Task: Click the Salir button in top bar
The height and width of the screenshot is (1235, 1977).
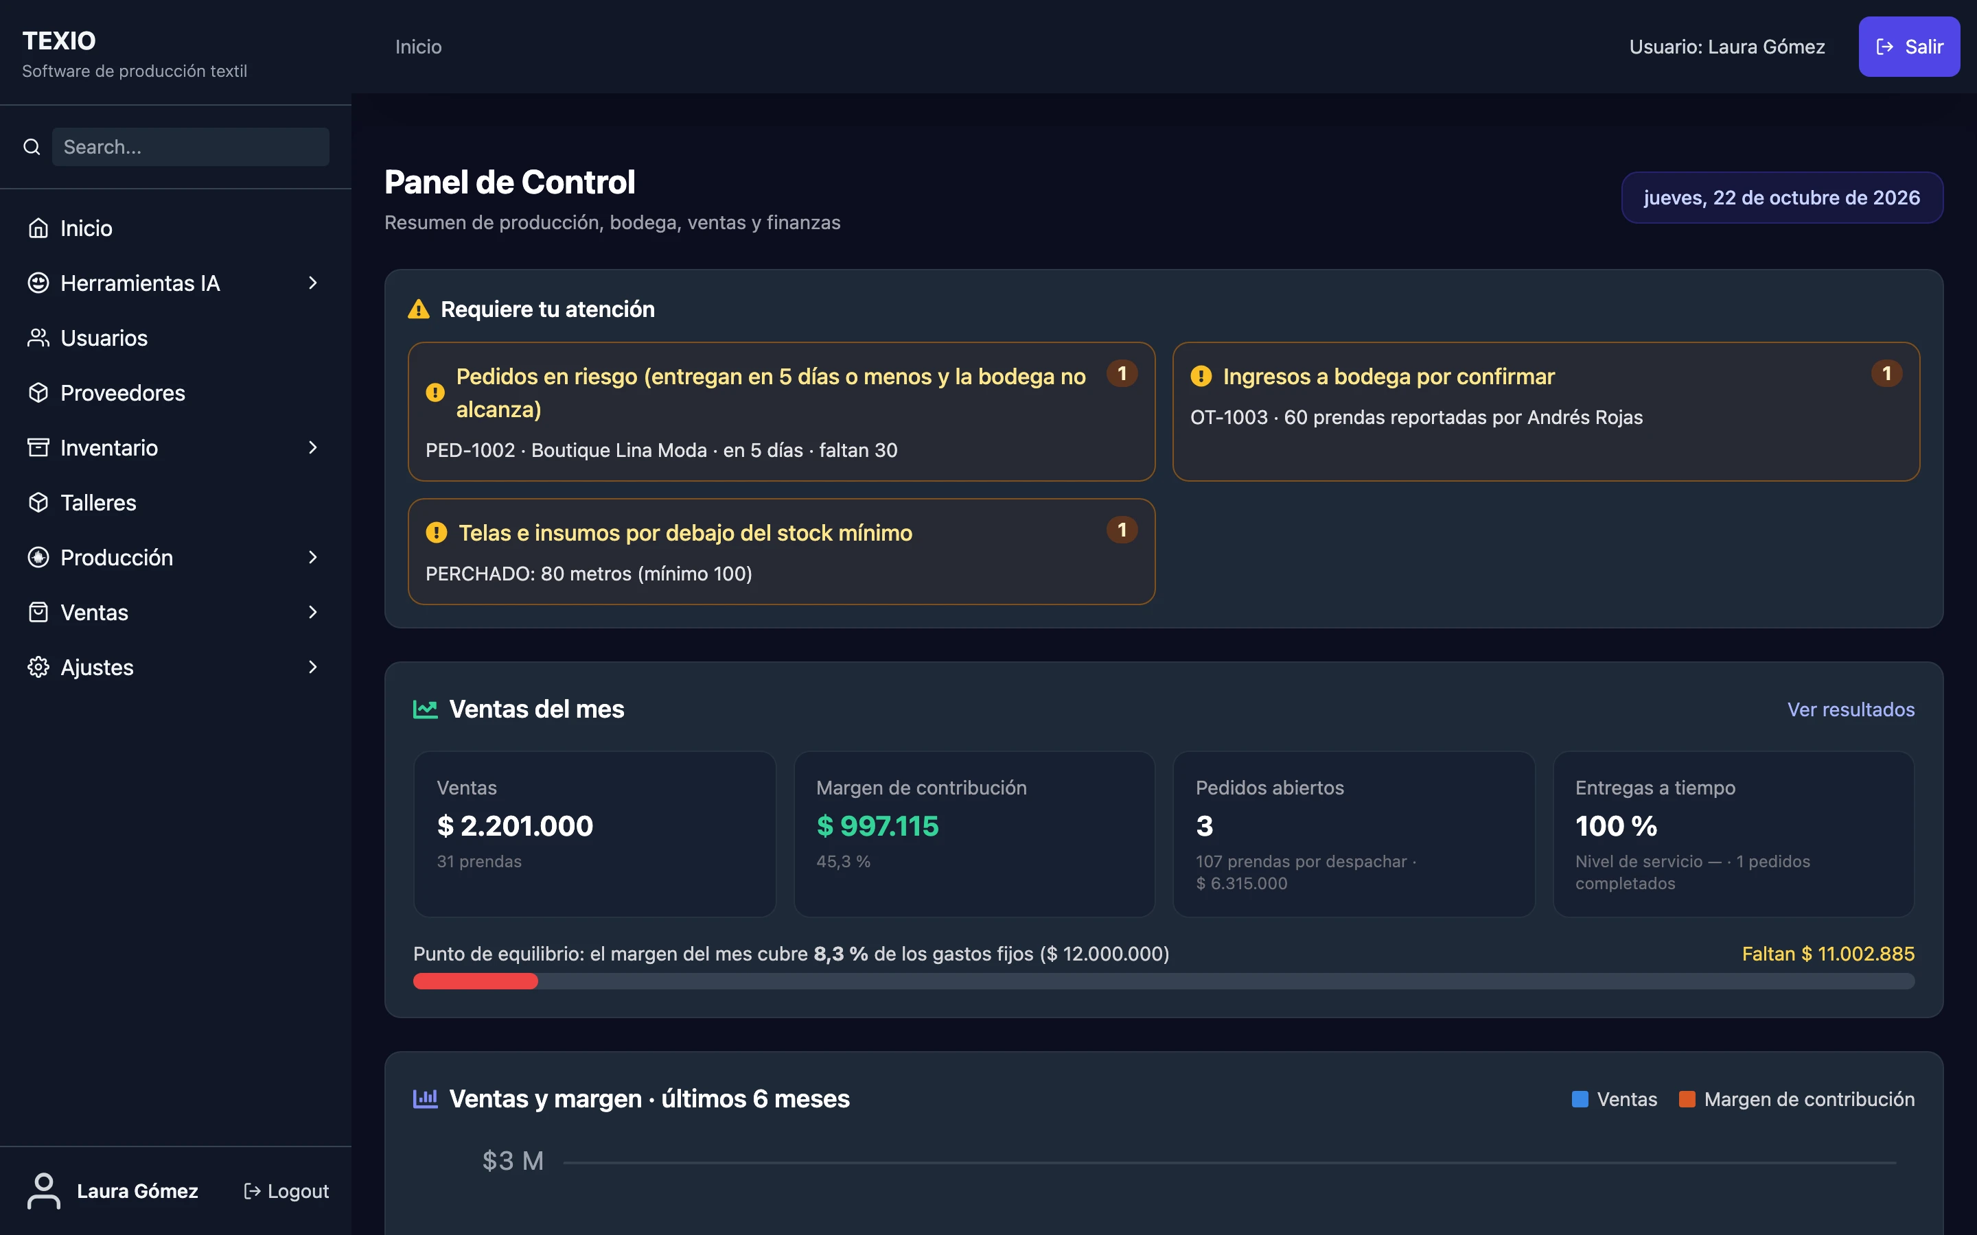Action: click(1909, 47)
